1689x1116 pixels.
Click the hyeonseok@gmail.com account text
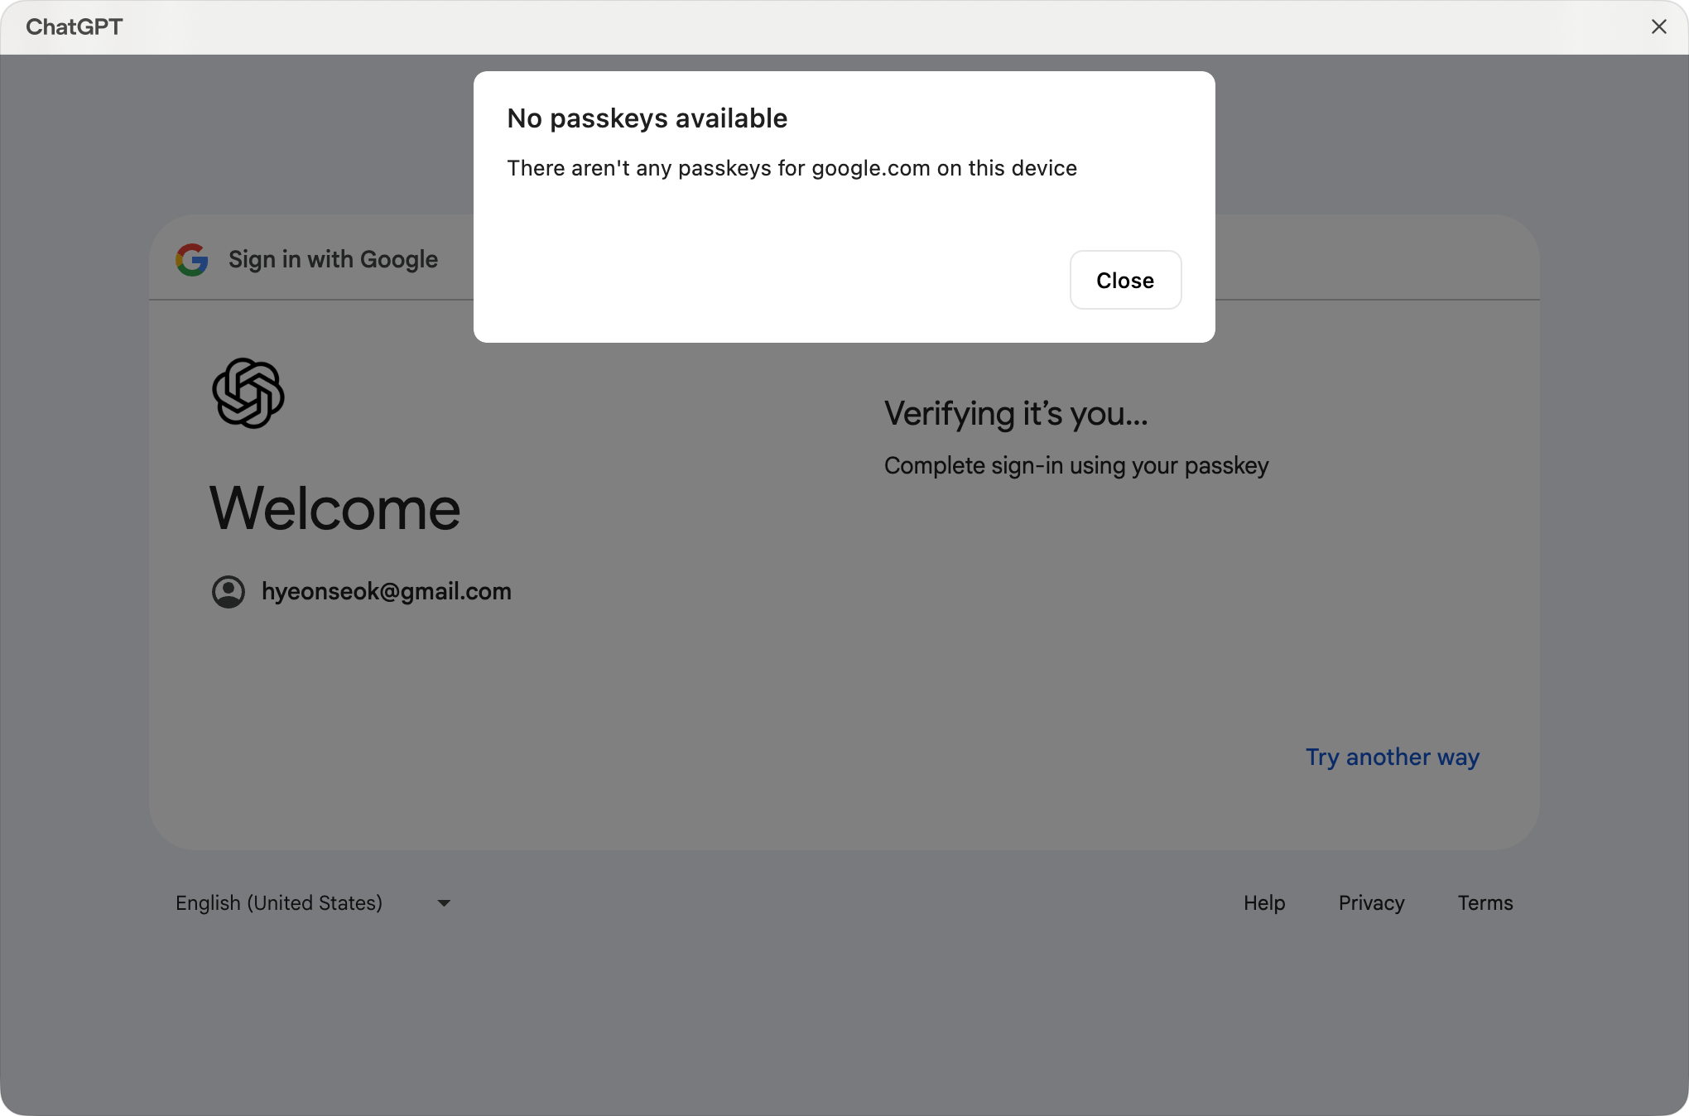tap(386, 592)
